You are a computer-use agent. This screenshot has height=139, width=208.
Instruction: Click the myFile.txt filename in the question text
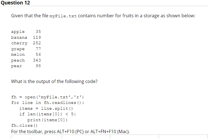tap(63, 16)
